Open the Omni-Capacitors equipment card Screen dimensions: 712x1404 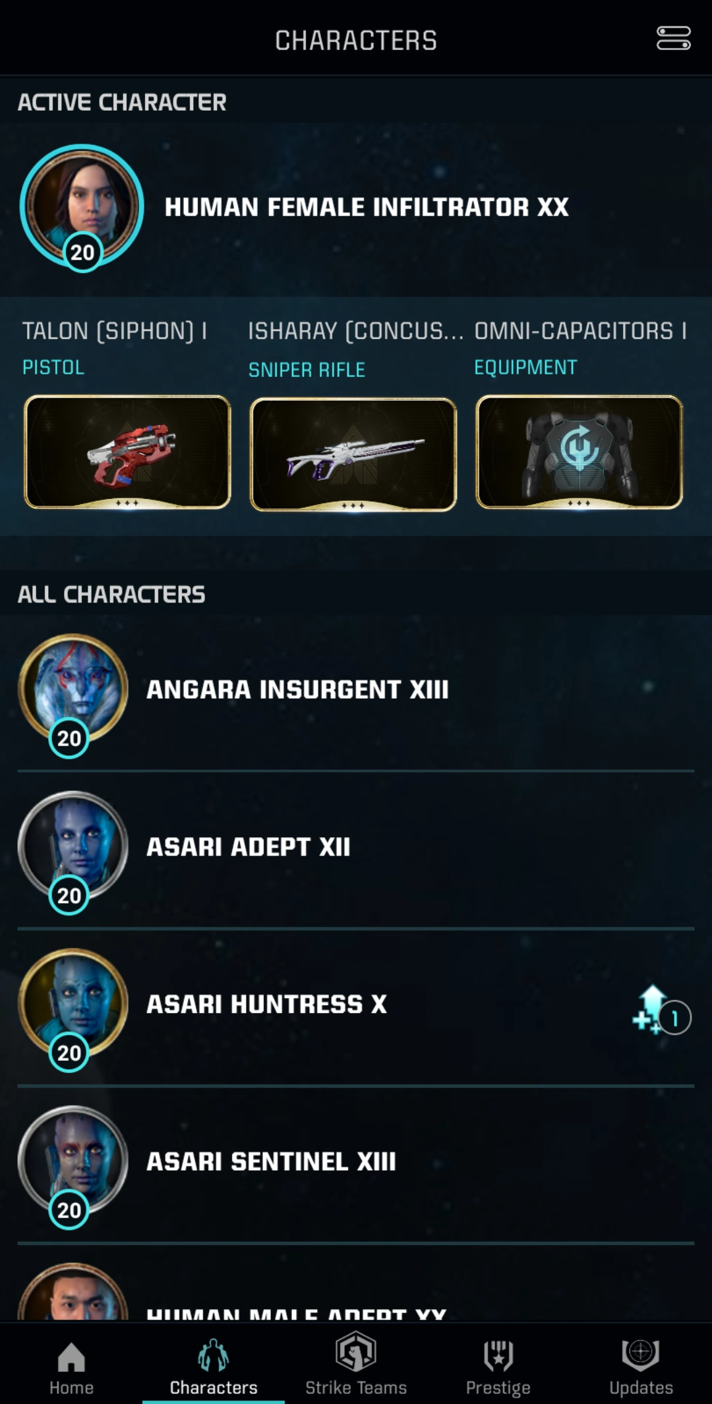[579, 452]
